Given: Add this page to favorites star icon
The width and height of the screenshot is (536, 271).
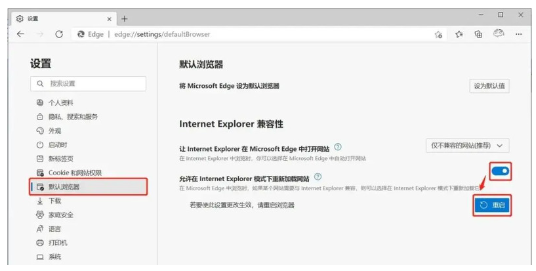Looking at the screenshot, I should point(438,35).
